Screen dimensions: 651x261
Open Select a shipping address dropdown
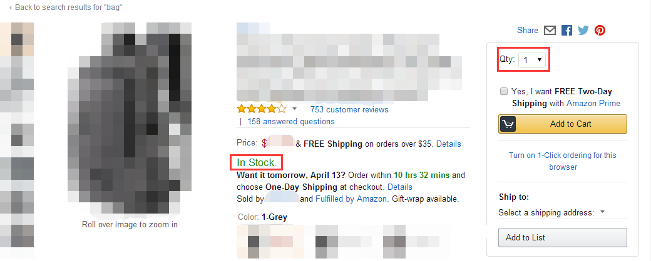[x=551, y=212]
